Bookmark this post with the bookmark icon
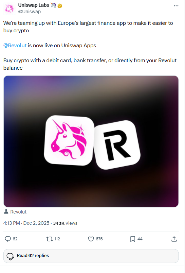 pyautogui.click(x=133, y=239)
